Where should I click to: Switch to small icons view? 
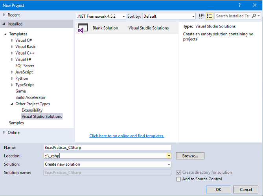coord(201,16)
